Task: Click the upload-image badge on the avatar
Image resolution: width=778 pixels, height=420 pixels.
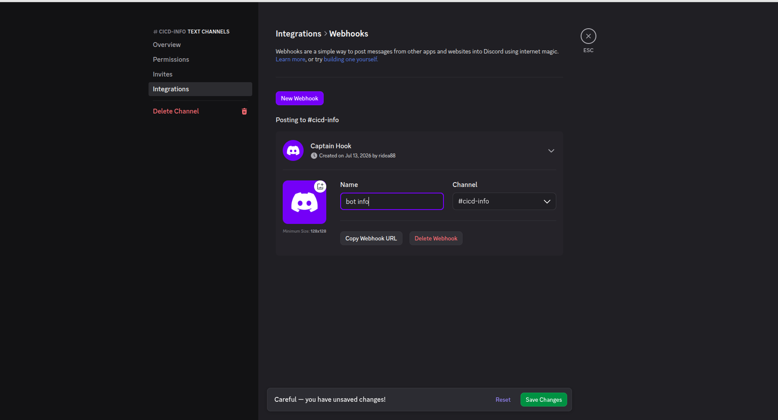Action: point(320,186)
